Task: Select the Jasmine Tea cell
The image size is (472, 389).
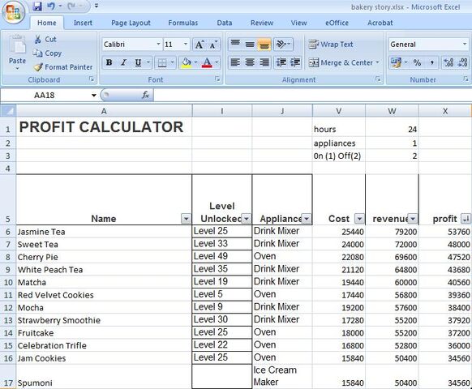Action: pyautogui.click(x=104, y=232)
